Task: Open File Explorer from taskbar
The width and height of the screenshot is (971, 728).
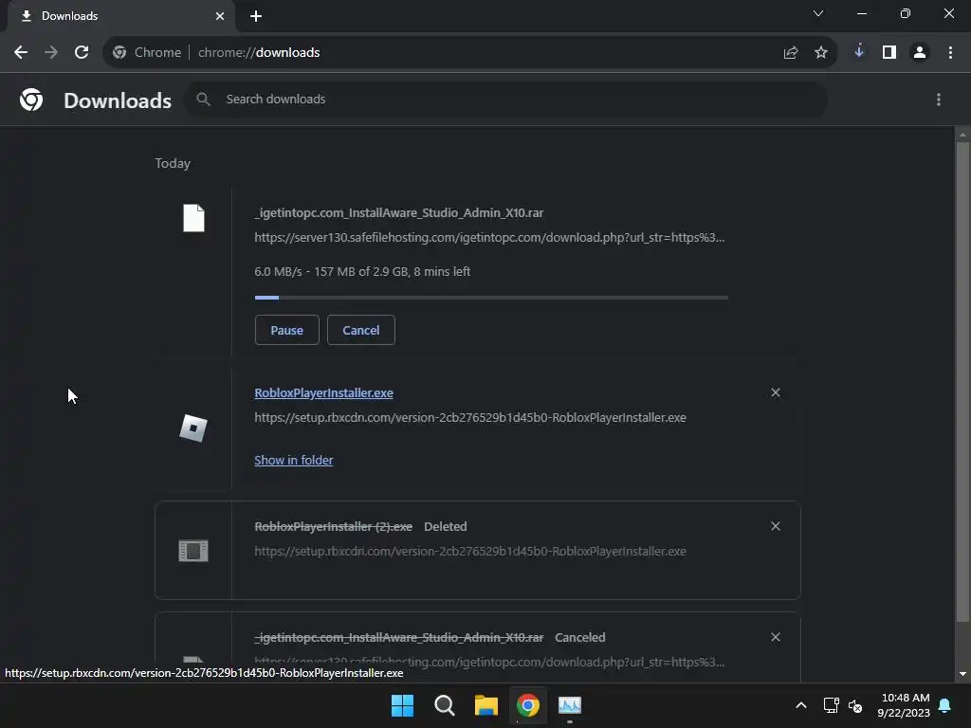Action: click(x=486, y=705)
